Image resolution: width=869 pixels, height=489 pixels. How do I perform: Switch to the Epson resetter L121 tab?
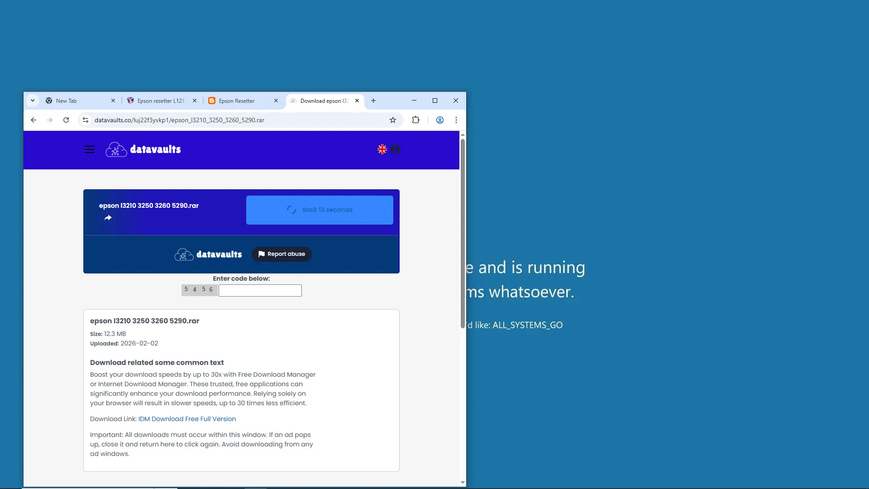point(162,101)
